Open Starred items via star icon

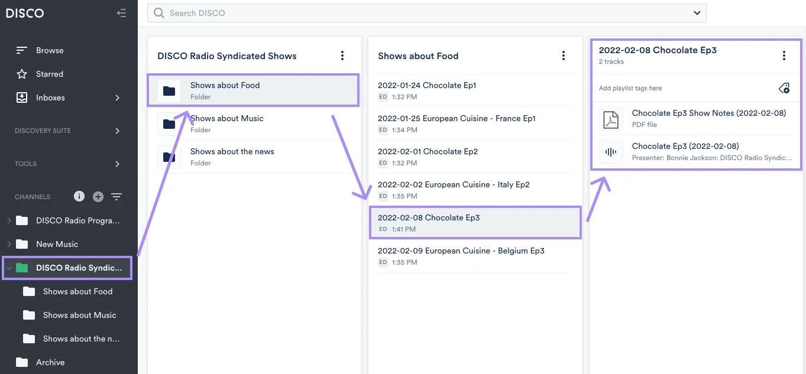click(21, 74)
